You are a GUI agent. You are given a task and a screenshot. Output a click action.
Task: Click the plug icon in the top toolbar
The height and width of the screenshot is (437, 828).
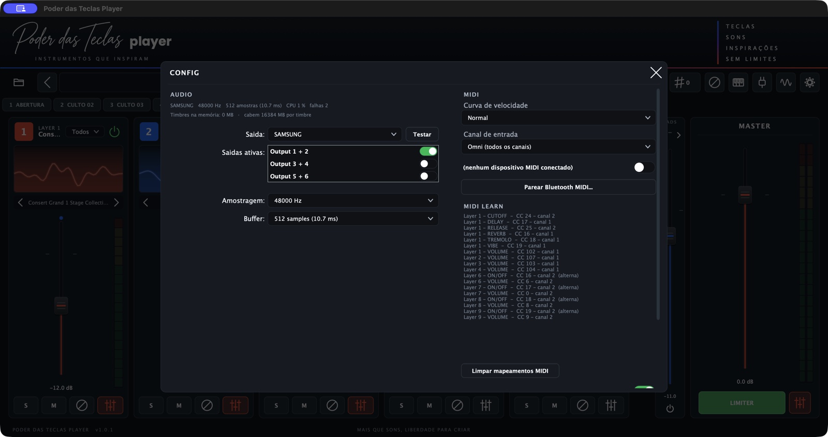pyautogui.click(x=762, y=82)
